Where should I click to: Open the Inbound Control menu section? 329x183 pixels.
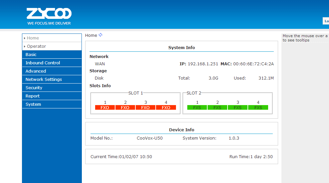tap(43, 63)
